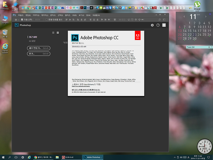Enable the 변형 컨트롤 표시 checkbox
This screenshot has height=160, width=213.
47,20
